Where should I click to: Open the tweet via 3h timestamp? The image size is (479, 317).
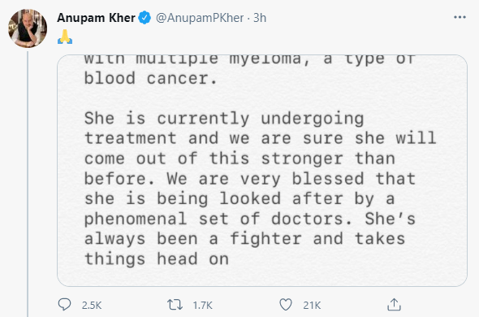[x=260, y=18]
